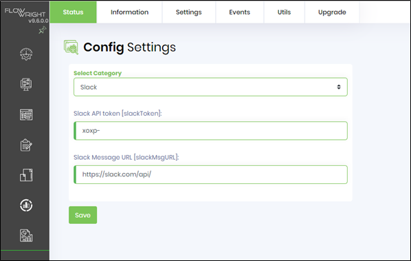
Task: Click the Save button
Action: pyautogui.click(x=83, y=215)
